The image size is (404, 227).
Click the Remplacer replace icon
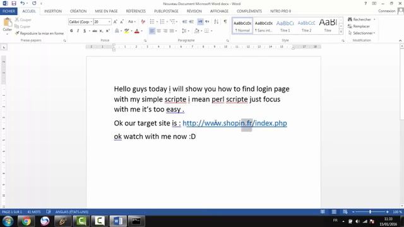[x=350, y=26]
